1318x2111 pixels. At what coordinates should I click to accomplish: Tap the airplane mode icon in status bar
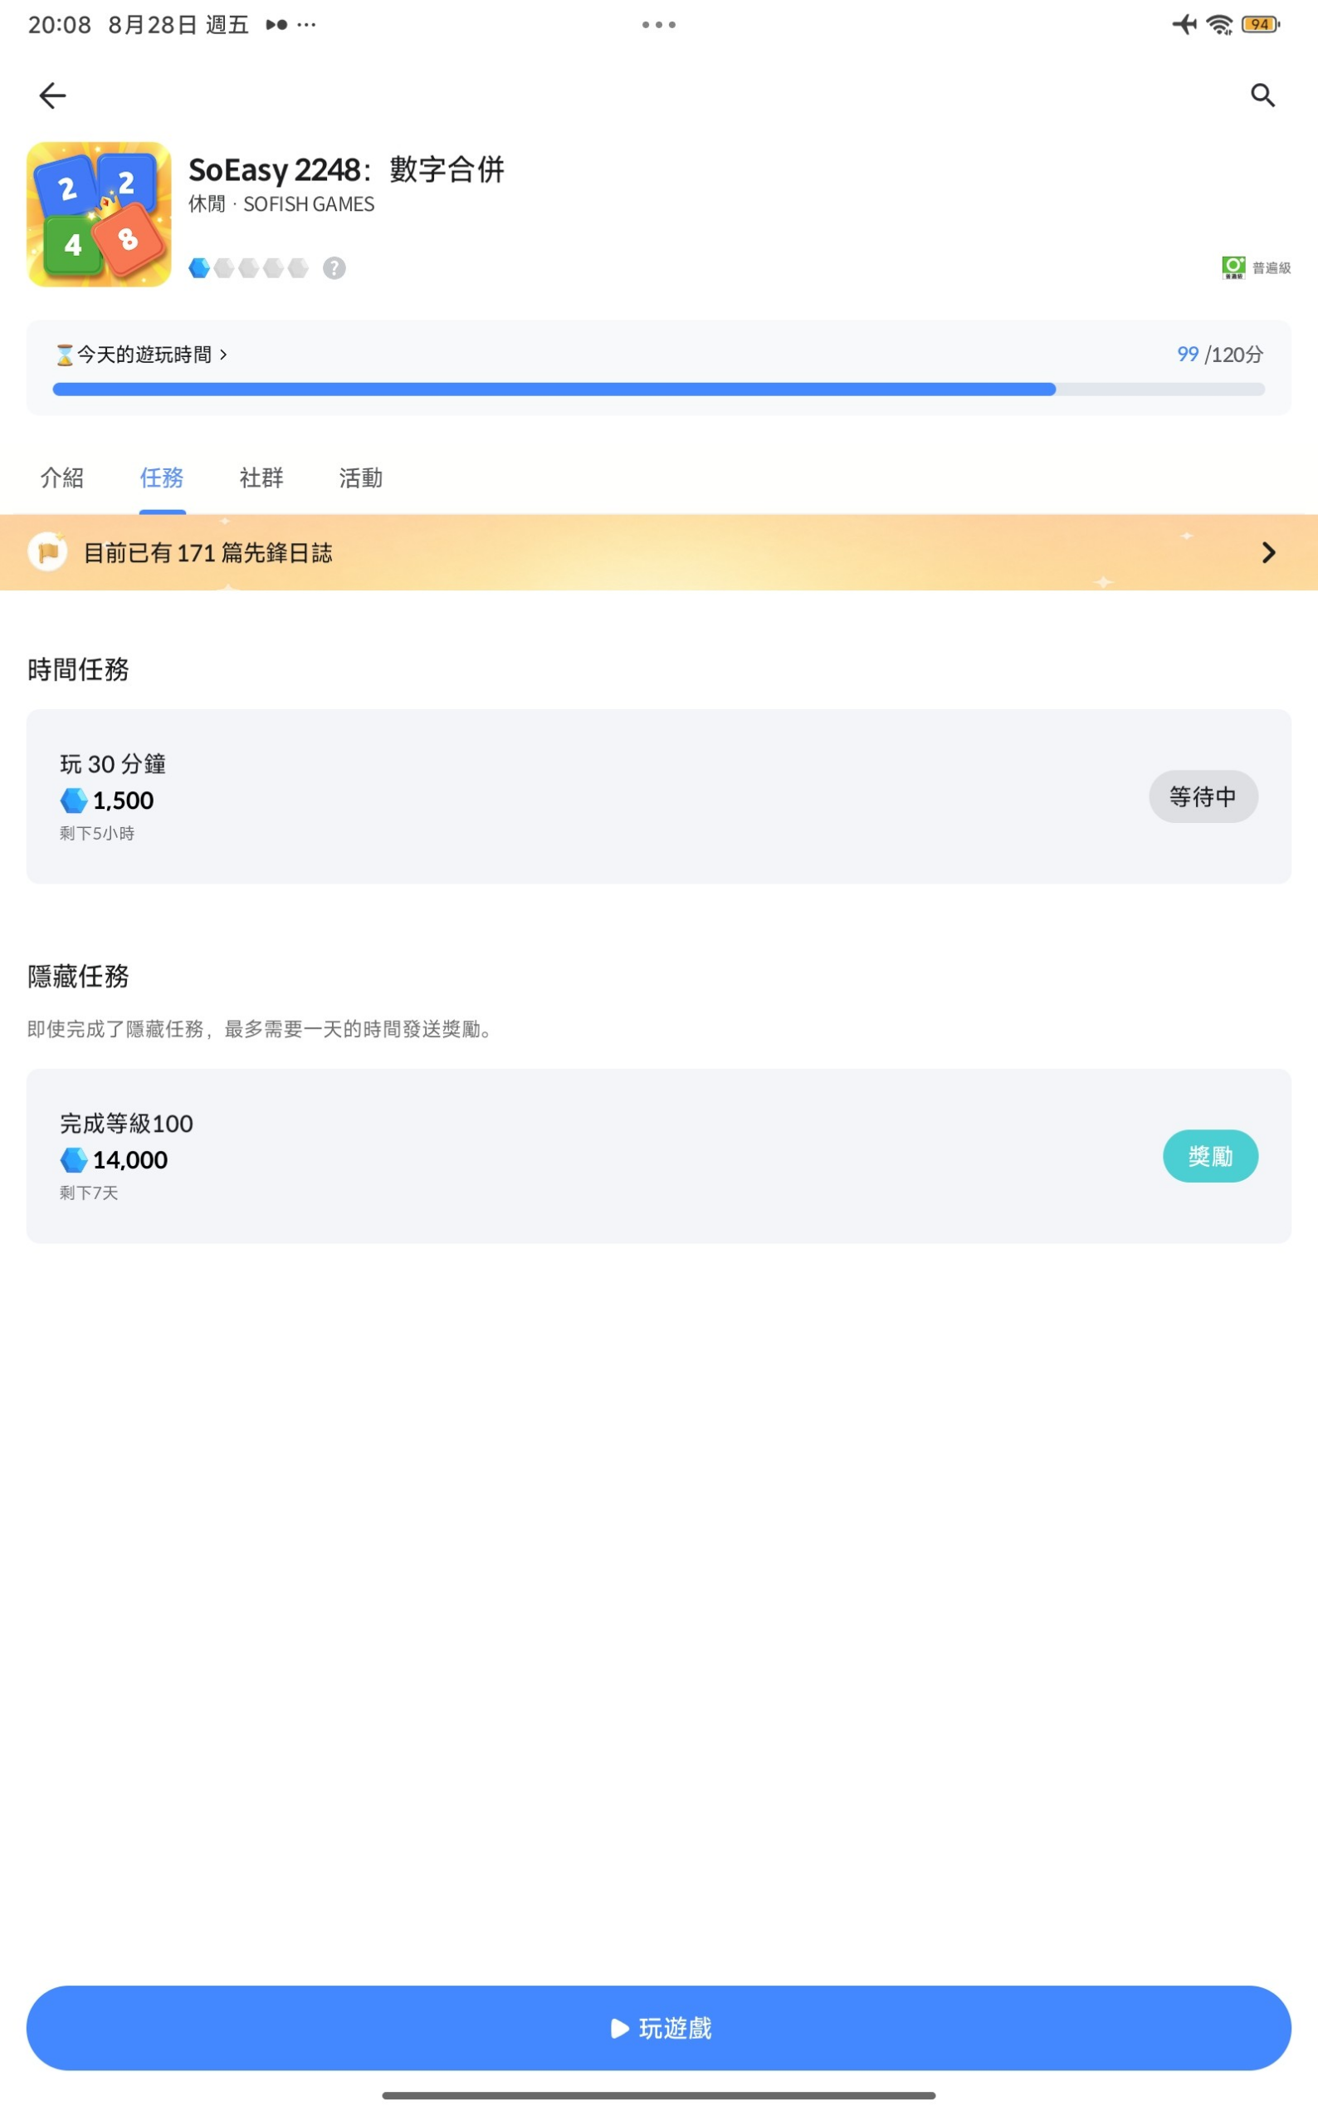point(1184,23)
